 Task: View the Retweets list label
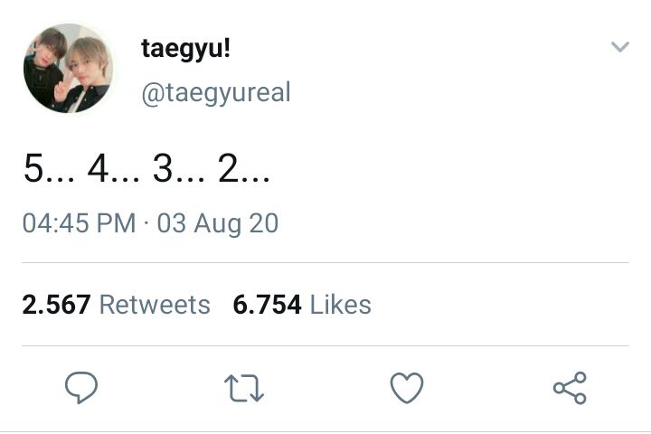click(154, 305)
